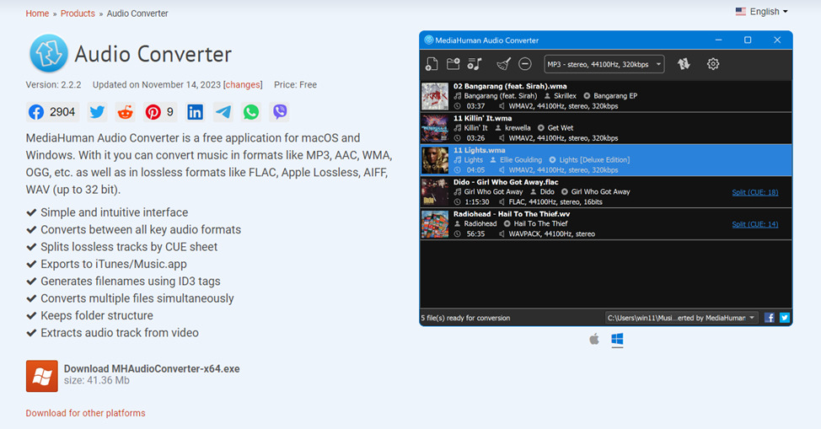Click the Lights album cover thumbnail
This screenshot has width=821, height=429.
click(435, 160)
